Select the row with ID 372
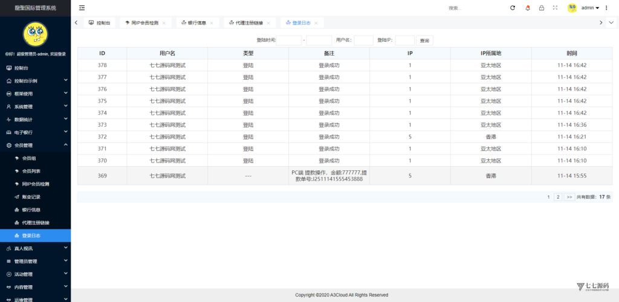 (345, 137)
